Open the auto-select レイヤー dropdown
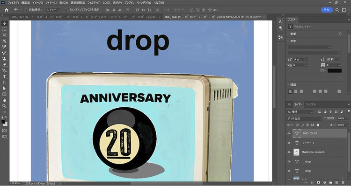Viewport: 351px width, 186px height. pyautogui.click(x=53, y=10)
